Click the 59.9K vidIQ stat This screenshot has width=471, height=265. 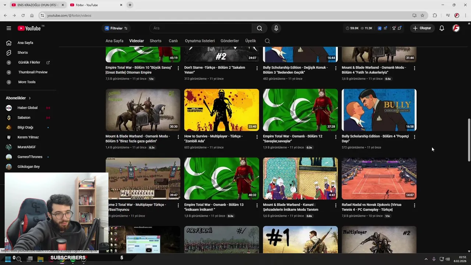(352, 28)
